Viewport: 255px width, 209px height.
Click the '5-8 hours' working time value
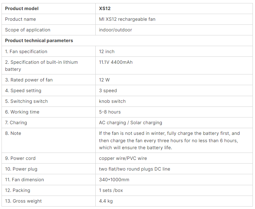coord(110,112)
